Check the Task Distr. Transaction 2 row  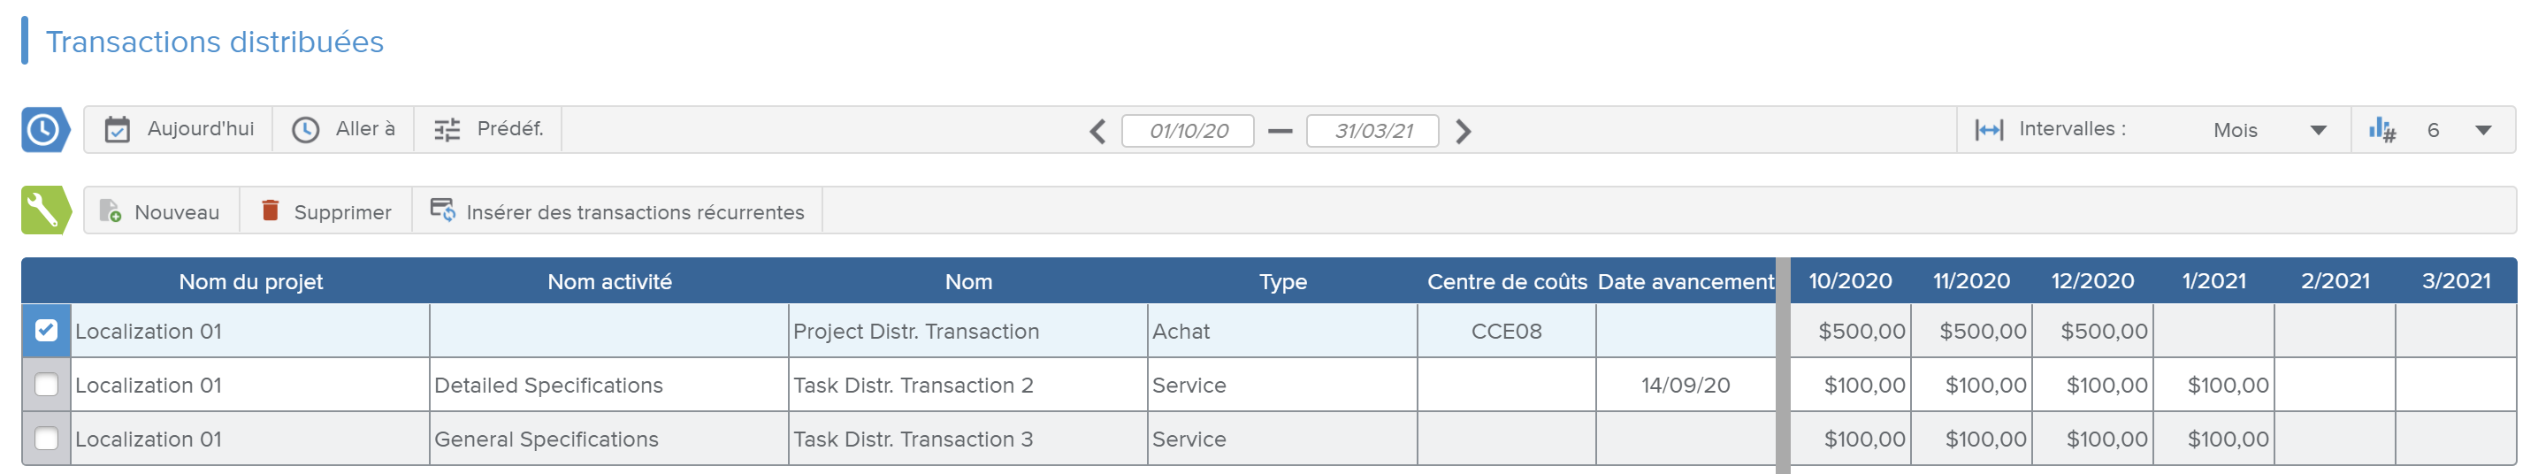pos(46,386)
